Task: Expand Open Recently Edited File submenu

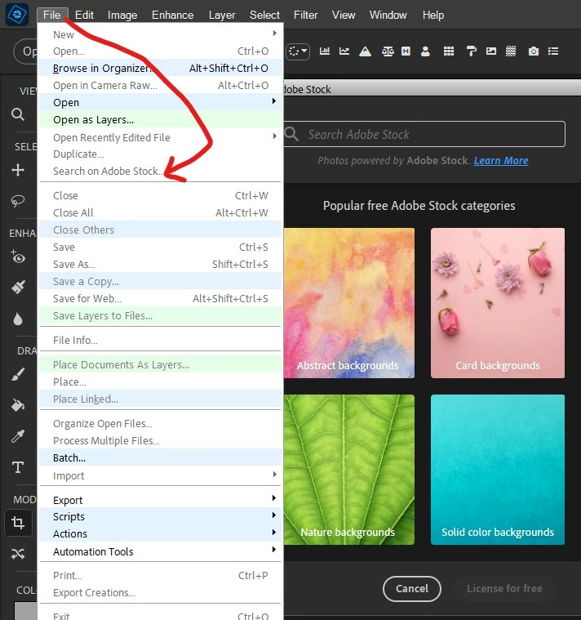Action: click(x=274, y=136)
